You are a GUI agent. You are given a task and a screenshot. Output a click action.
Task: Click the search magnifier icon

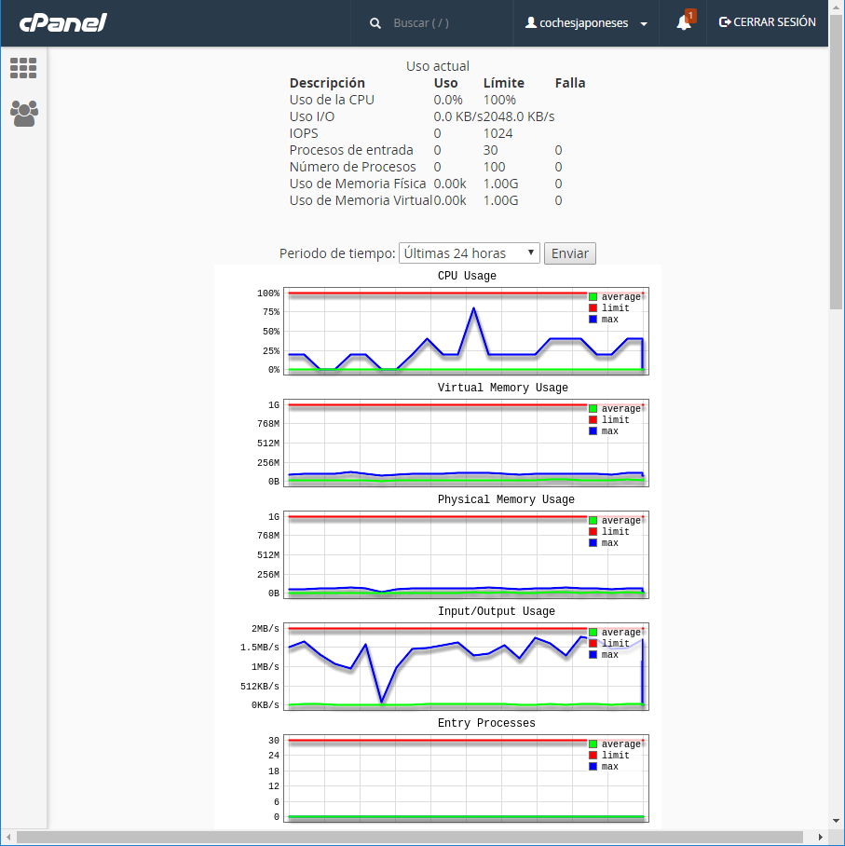coord(375,23)
